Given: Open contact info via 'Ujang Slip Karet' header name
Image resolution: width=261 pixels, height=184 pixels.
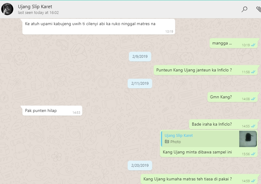Looking at the screenshot, I should pyautogui.click(x=35, y=7).
